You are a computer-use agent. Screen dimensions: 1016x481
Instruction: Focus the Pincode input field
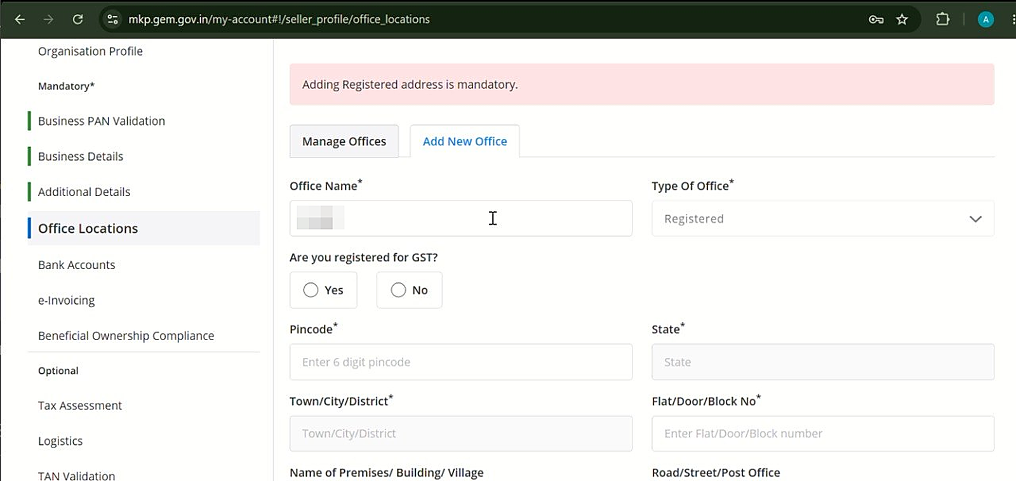point(461,362)
